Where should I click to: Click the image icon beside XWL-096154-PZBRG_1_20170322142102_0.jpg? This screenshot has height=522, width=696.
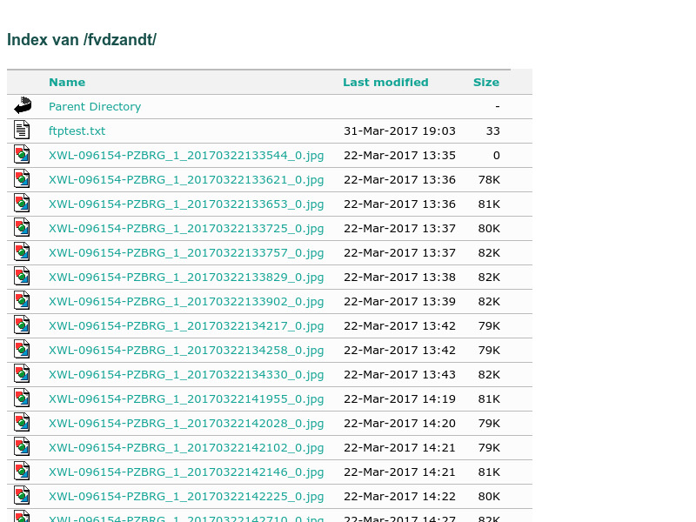coord(22,446)
